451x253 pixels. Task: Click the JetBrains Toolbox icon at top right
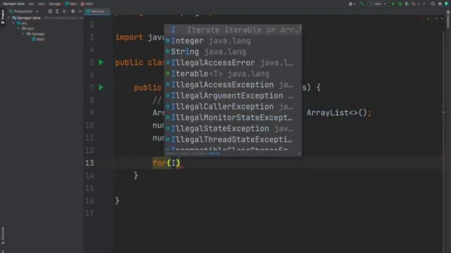tap(447, 4)
